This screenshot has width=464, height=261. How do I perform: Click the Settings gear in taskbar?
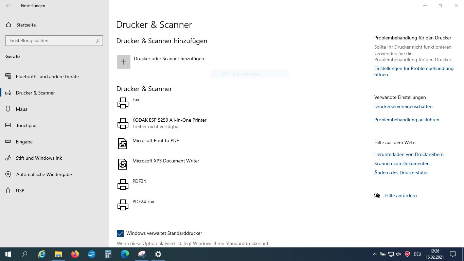click(158, 254)
